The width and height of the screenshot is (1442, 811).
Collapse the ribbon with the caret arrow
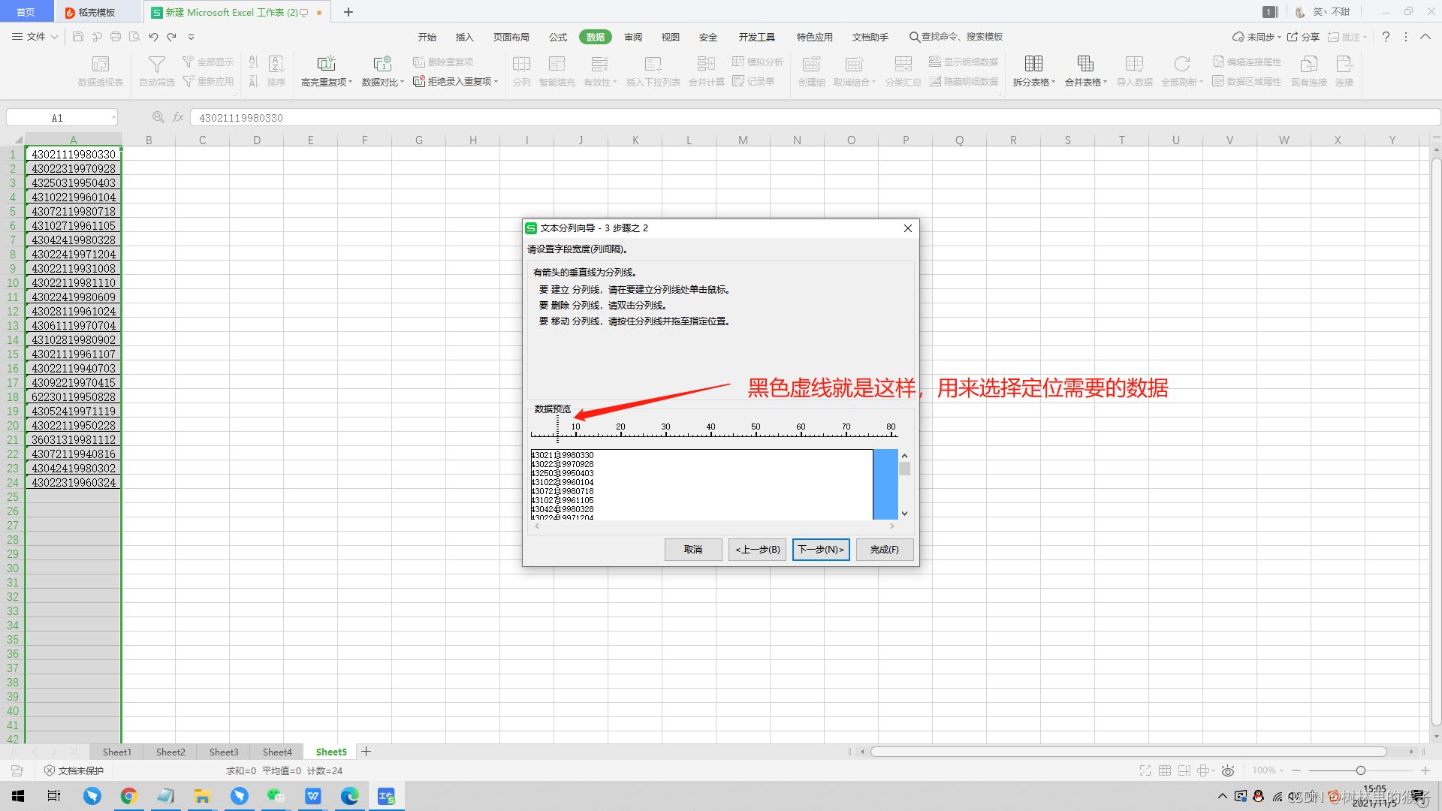click(x=1425, y=37)
